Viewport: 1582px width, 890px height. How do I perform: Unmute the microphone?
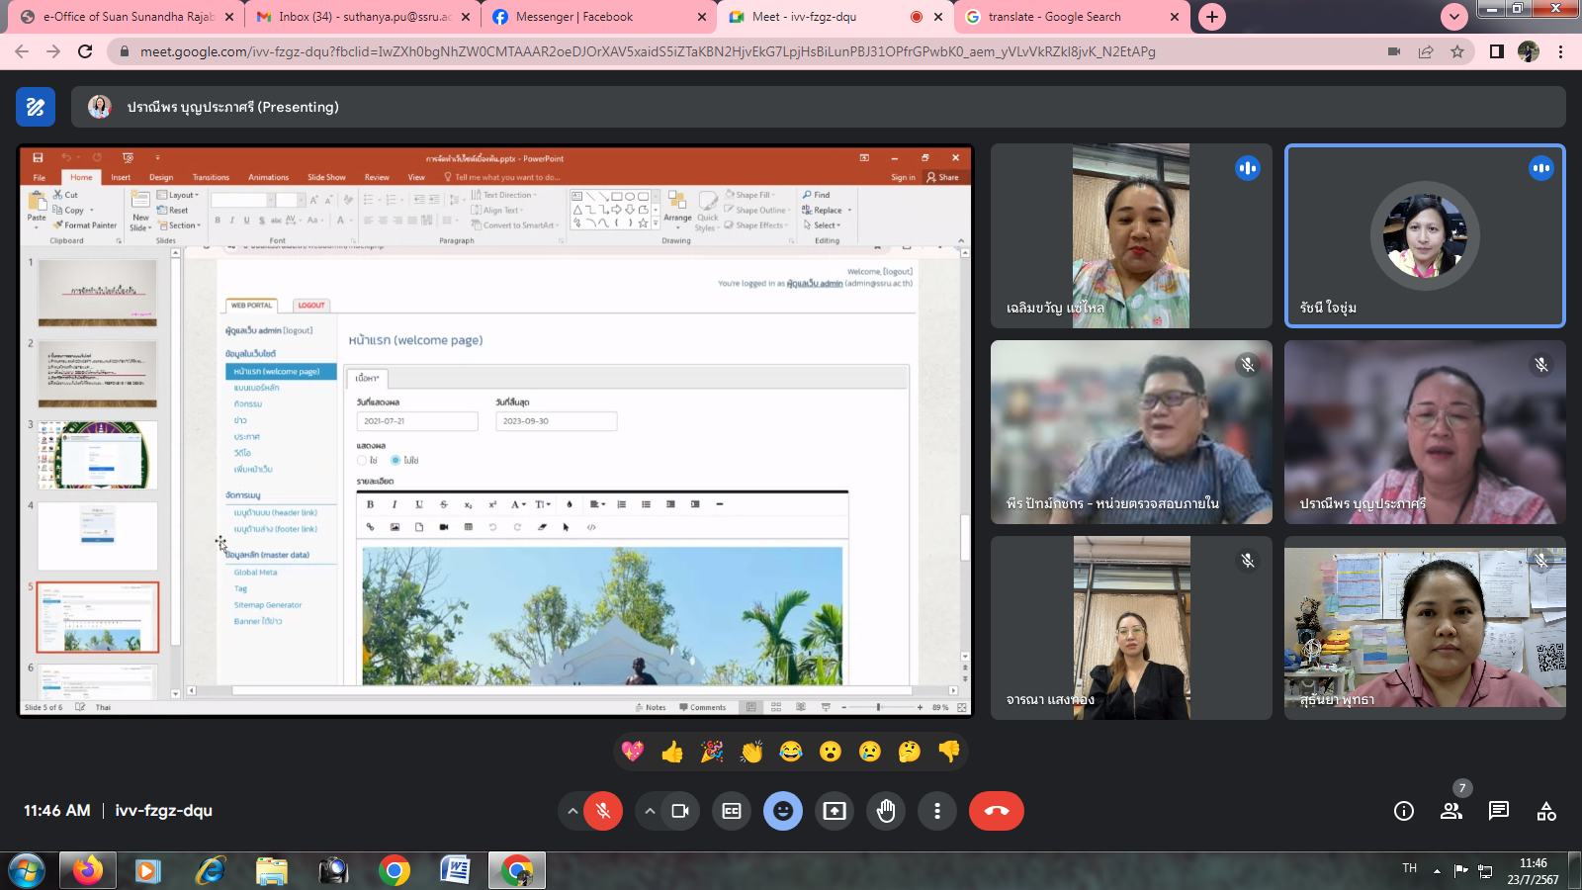(603, 811)
